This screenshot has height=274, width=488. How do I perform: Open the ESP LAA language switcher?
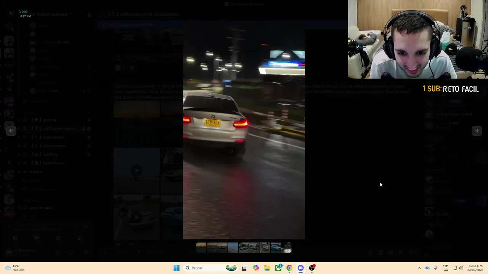[x=445, y=268]
